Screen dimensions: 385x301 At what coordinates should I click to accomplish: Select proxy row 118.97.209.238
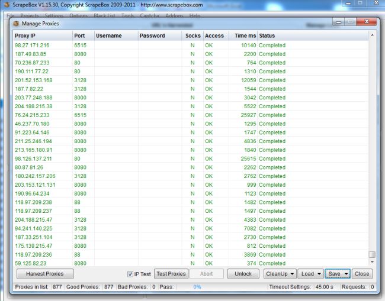(x=191, y=202)
